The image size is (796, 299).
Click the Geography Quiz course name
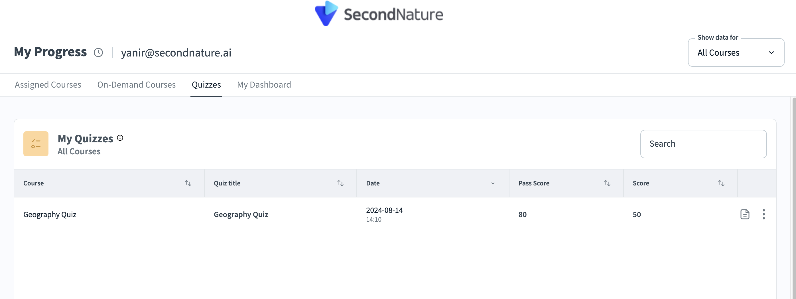click(x=50, y=215)
